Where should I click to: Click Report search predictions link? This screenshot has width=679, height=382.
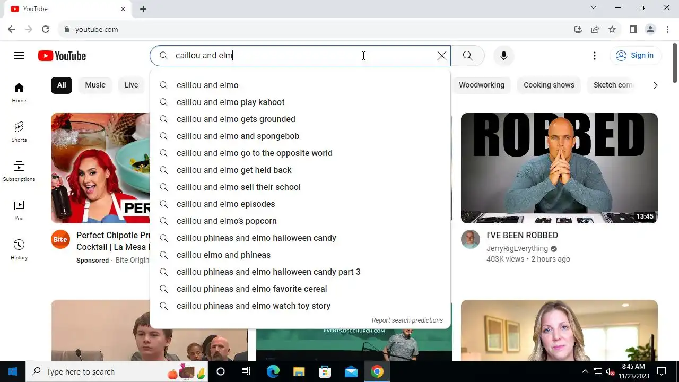[x=407, y=320]
